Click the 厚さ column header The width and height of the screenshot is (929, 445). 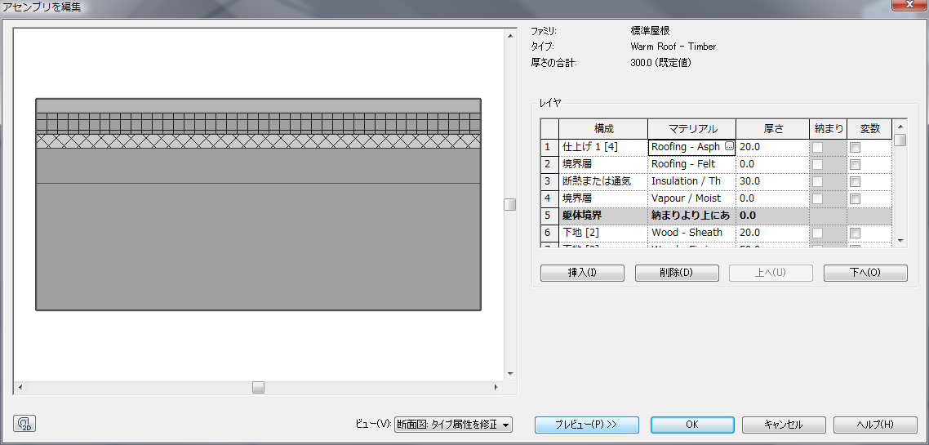tap(772, 128)
